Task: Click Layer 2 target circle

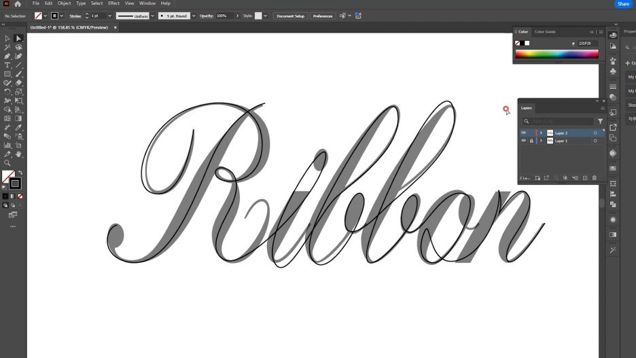Action: pos(595,133)
